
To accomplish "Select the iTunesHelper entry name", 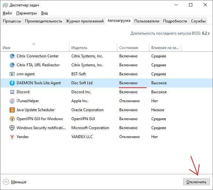I will 28,101.
